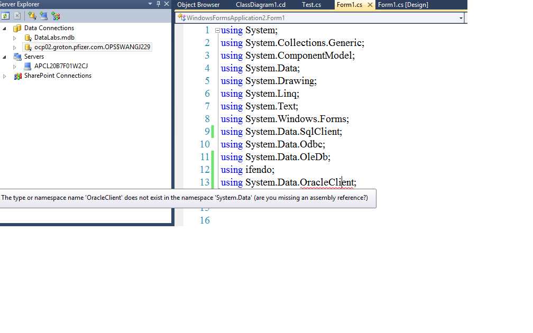This screenshot has height=333, width=533.
Task: Select the DataLabs.mdb tree item
Action: pos(54,38)
